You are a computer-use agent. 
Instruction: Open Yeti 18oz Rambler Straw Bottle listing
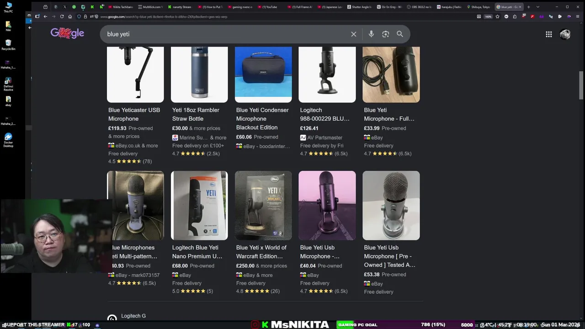196,114
